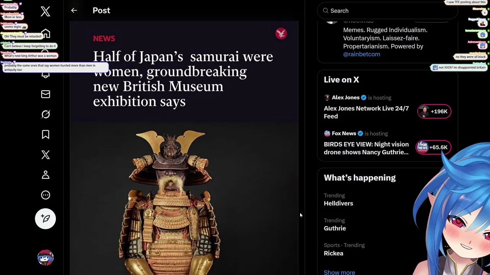Open the More circle menu icon

[x=46, y=195]
